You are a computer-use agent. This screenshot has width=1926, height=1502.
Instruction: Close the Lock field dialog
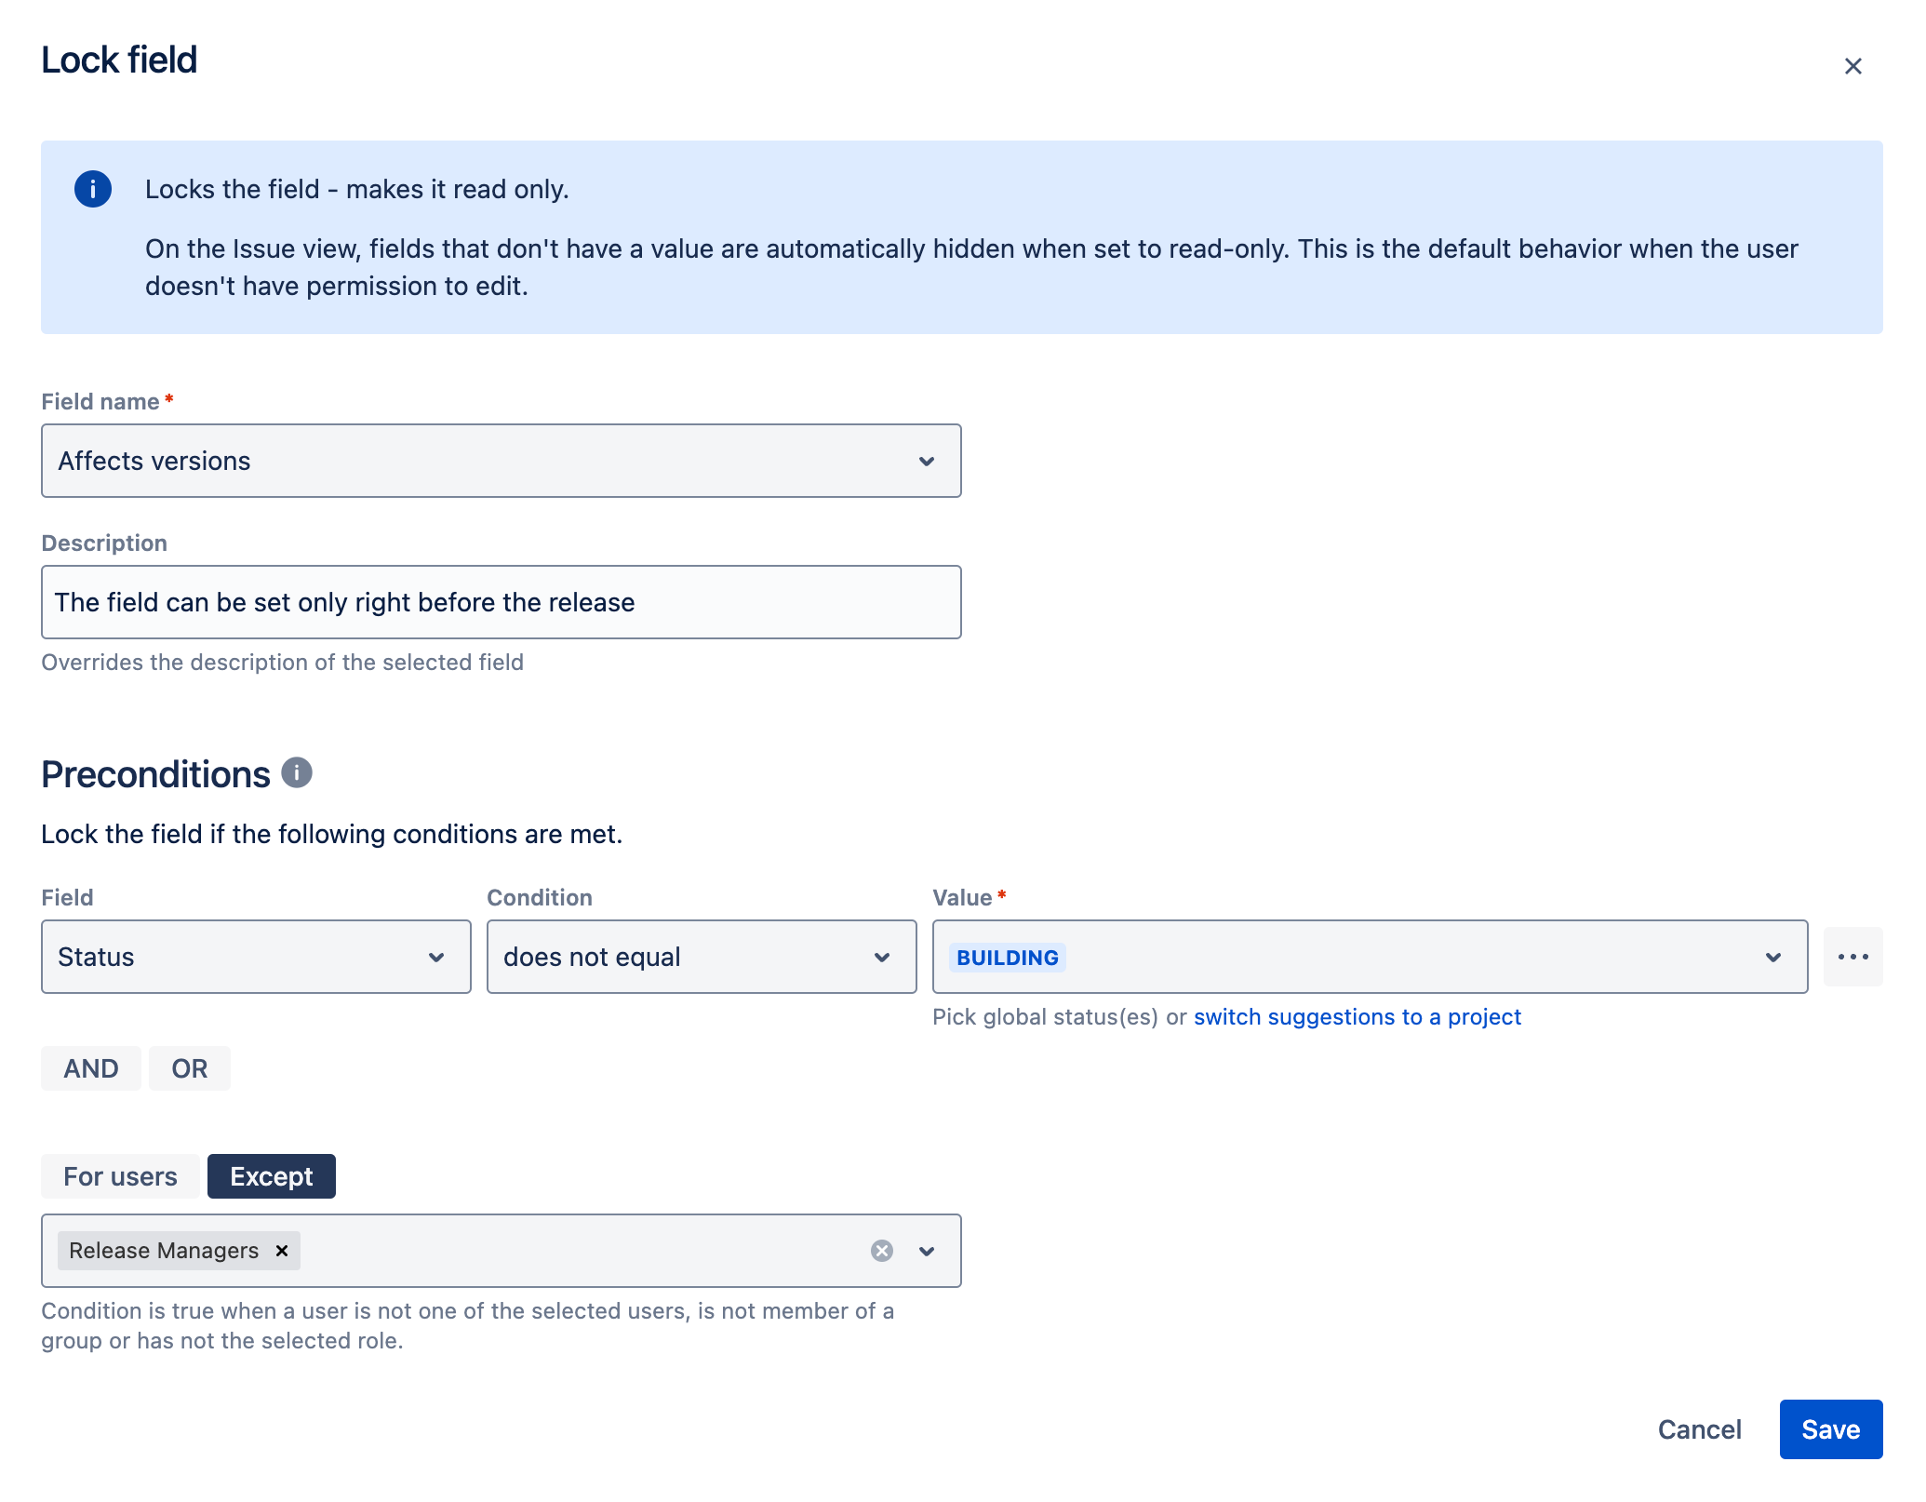(1852, 66)
